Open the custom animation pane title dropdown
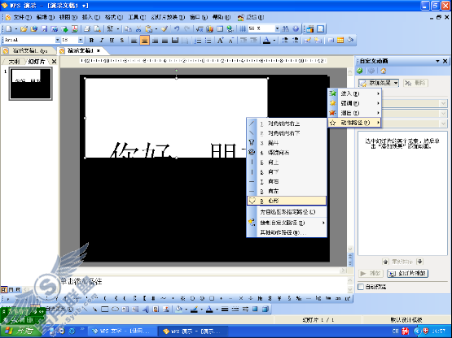 pyautogui.click(x=437, y=61)
